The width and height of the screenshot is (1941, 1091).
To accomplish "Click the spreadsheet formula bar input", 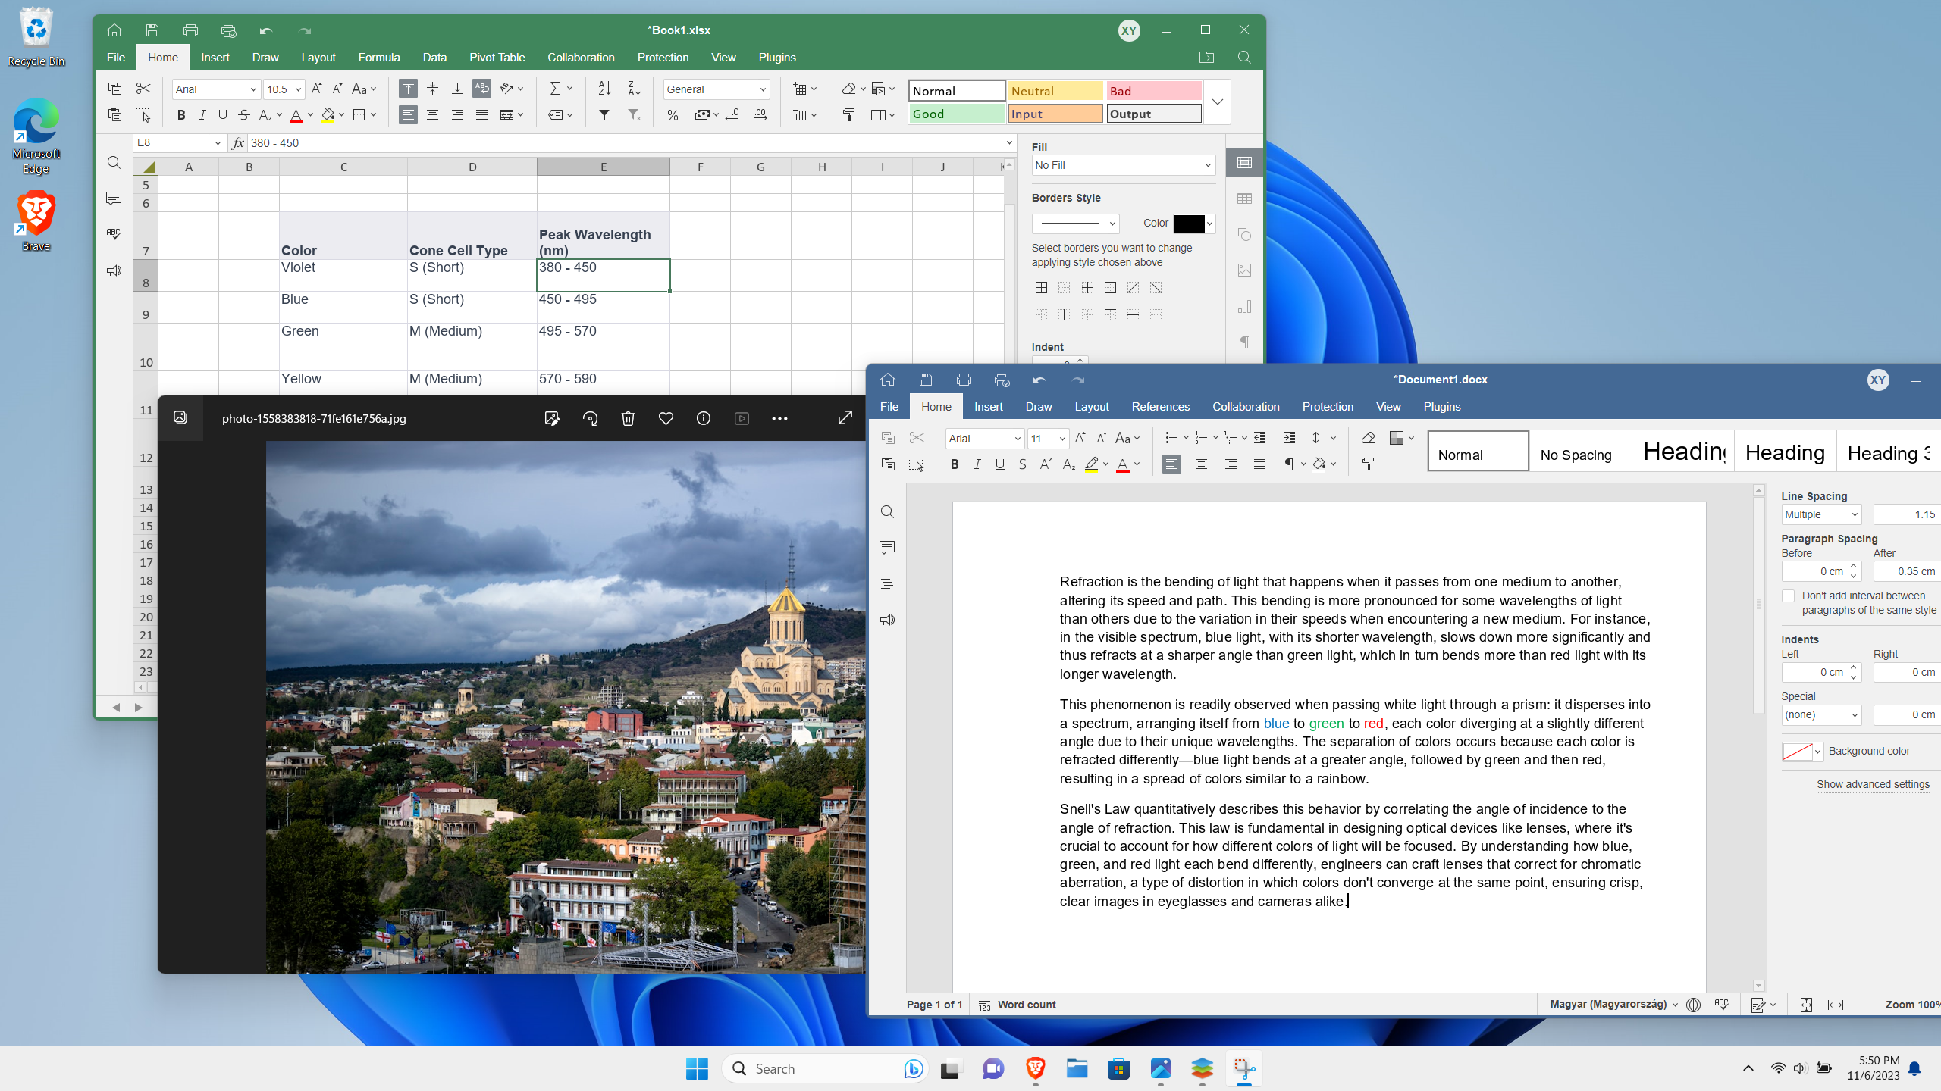I will click(x=625, y=143).
